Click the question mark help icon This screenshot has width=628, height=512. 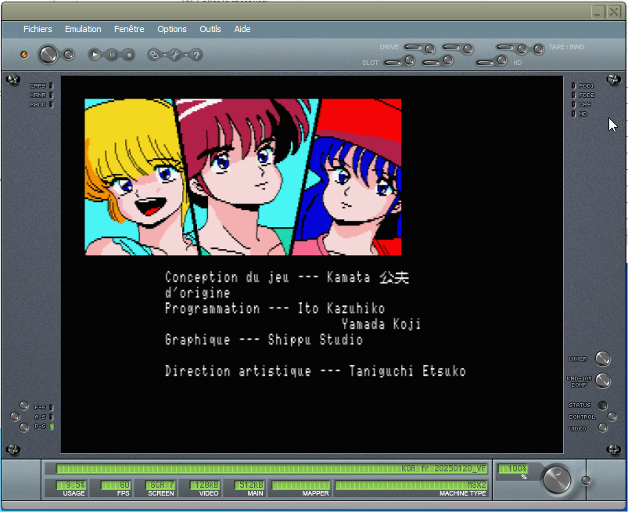tap(196, 55)
